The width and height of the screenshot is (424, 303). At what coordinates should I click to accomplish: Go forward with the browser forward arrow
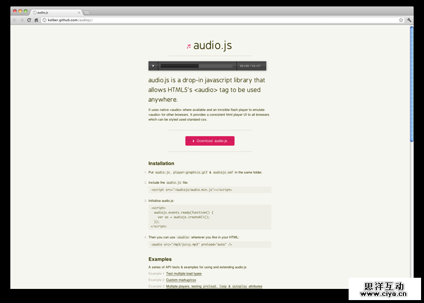pos(22,20)
